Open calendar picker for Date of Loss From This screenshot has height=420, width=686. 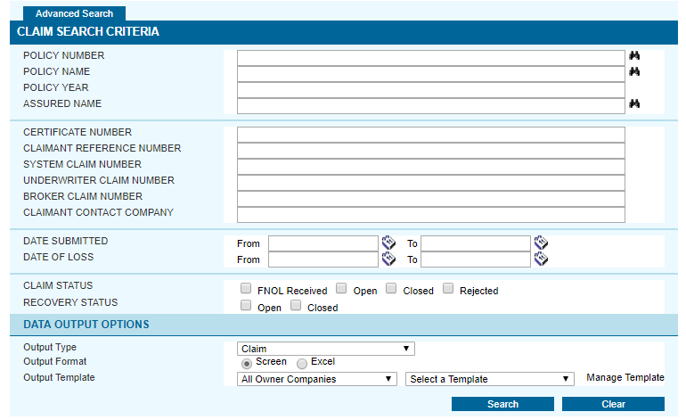[388, 259]
